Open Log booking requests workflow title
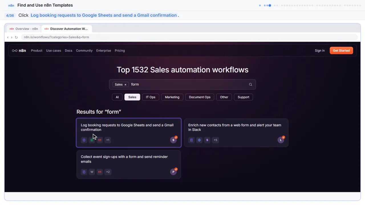The width and height of the screenshot is (365, 205). coord(127,127)
